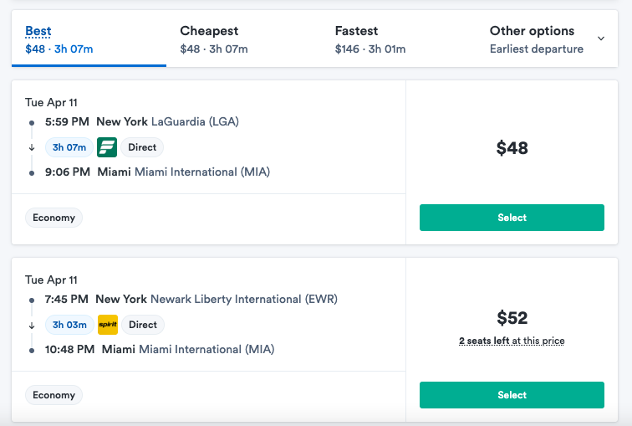Click the green Frontier airline logo
Screen dimensions: 632x426
[x=107, y=147]
